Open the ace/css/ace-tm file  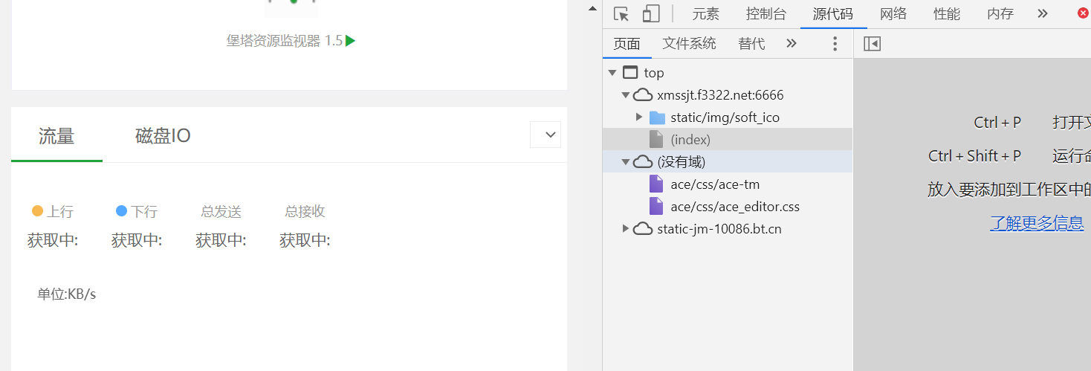715,184
